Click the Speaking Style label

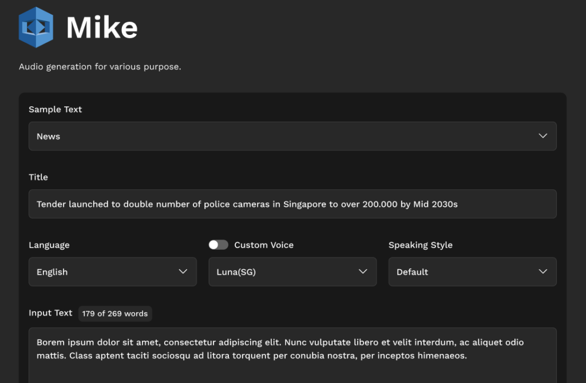tap(420, 245)
